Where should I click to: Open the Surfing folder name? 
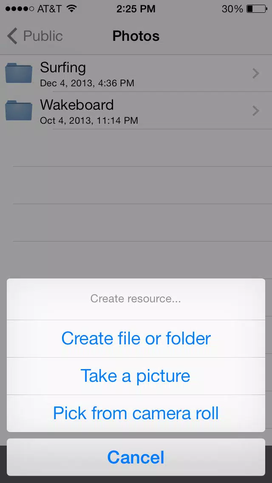click(63, 68)
